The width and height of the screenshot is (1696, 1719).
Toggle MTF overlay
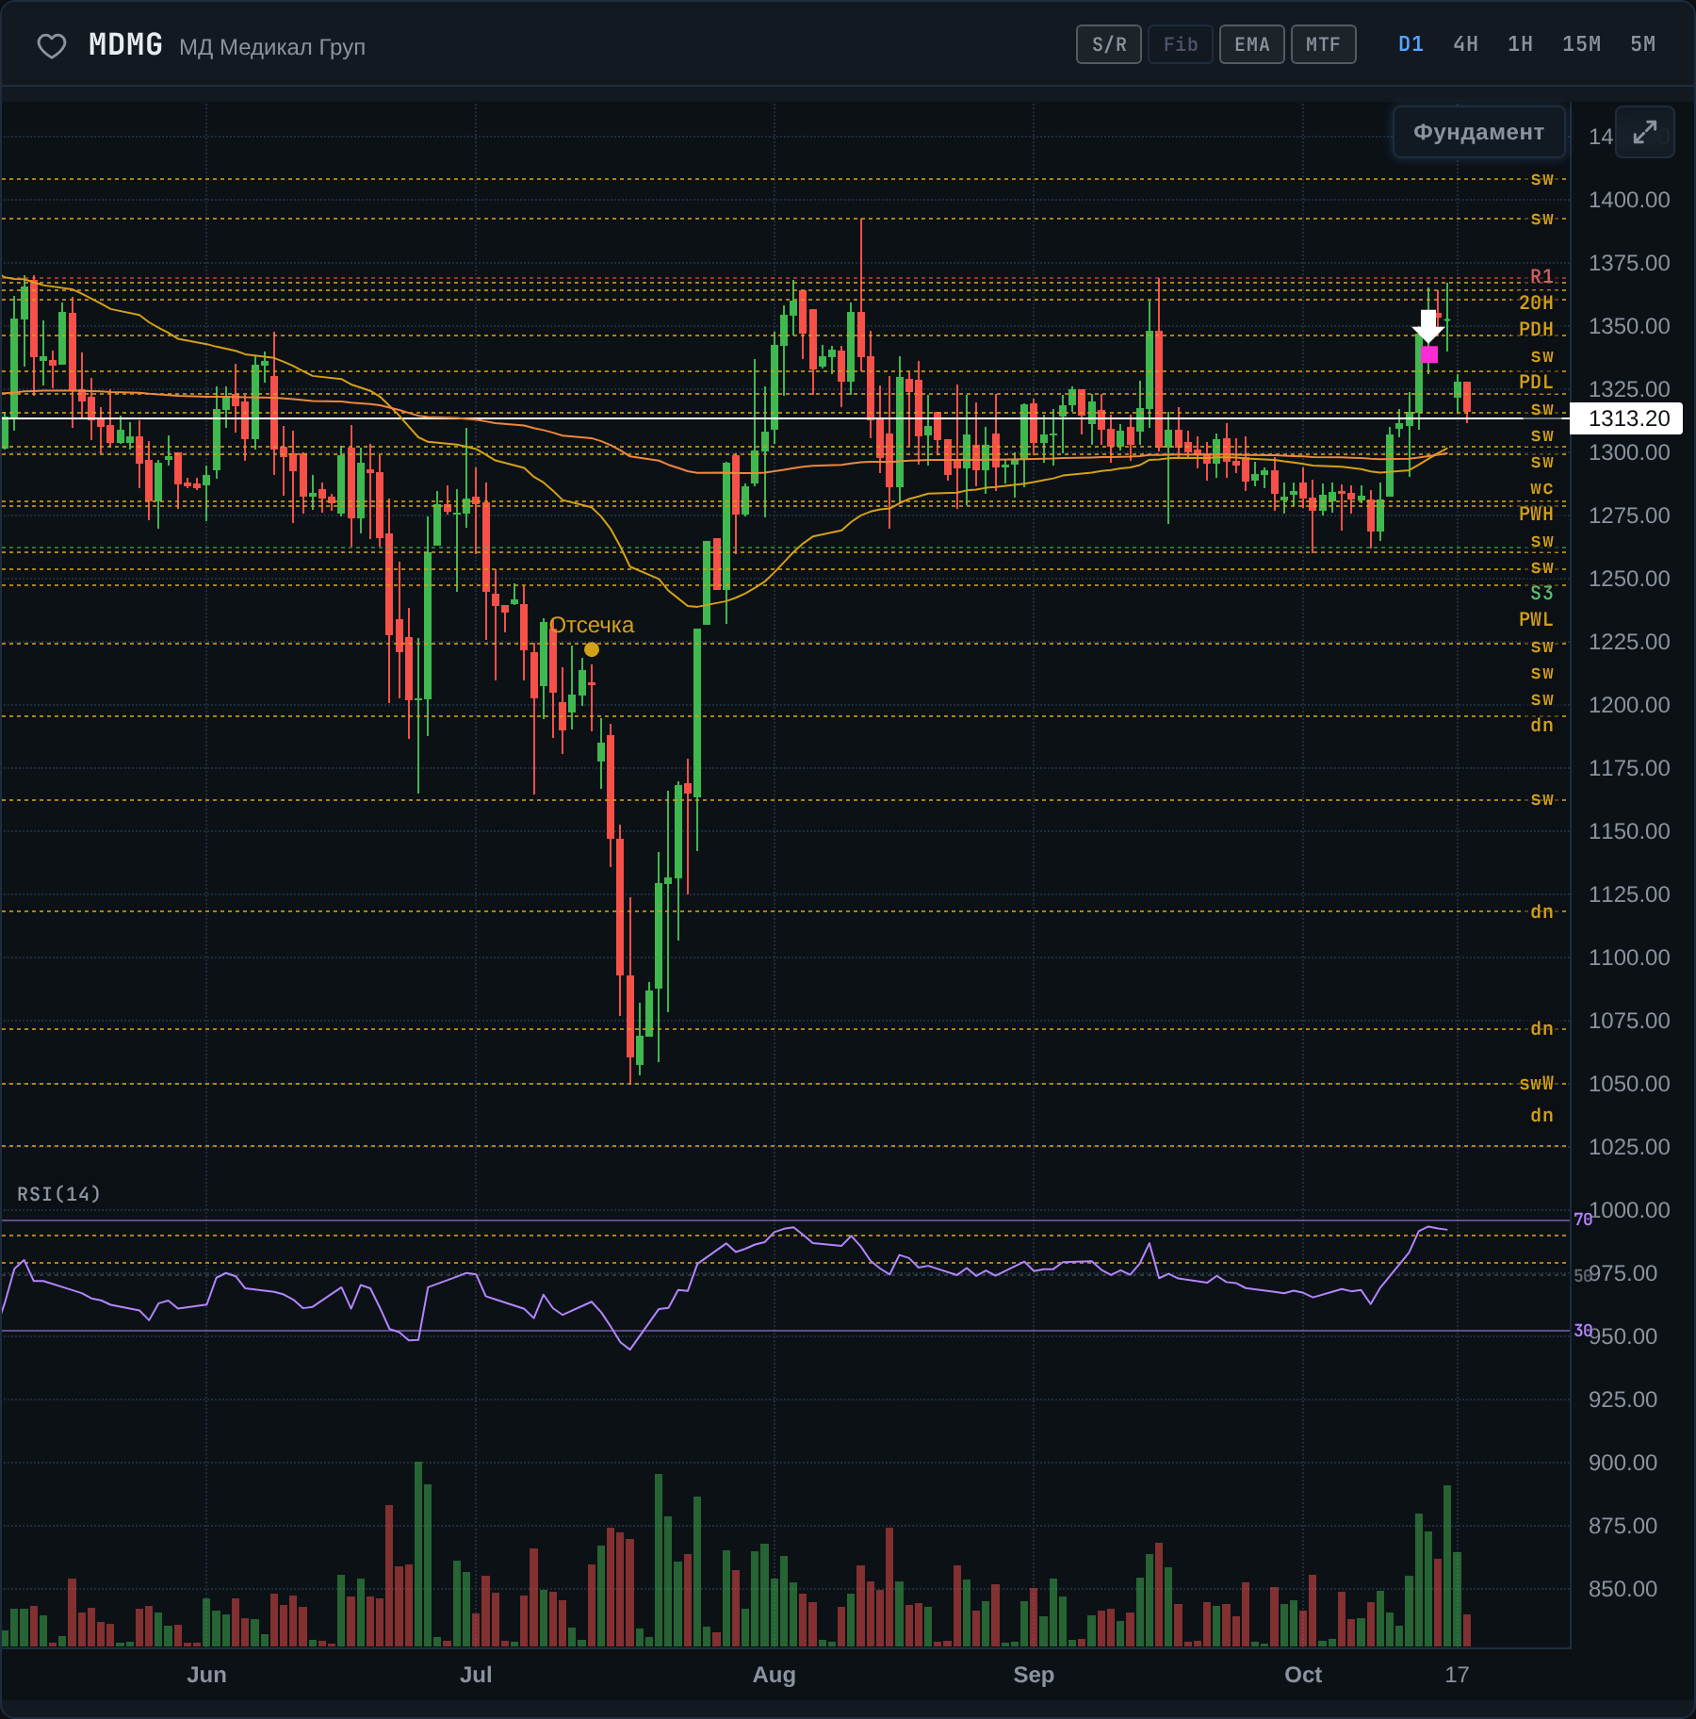(x=1323, y=44)
